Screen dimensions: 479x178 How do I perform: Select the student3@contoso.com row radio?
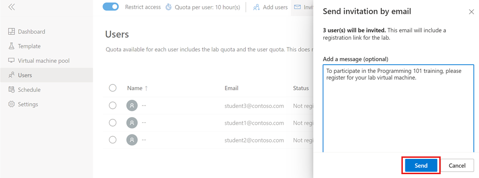pyautogui.click(x=113, y=106)
